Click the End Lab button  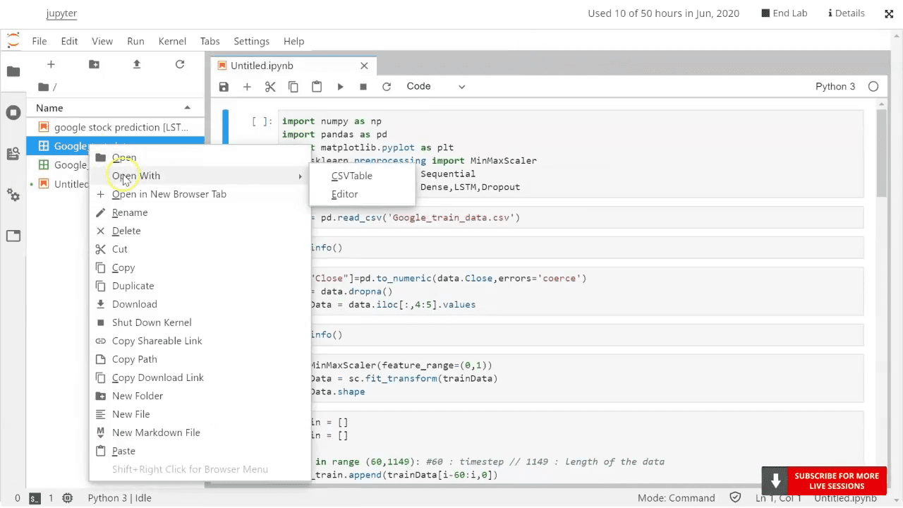[x=784, y=13]
